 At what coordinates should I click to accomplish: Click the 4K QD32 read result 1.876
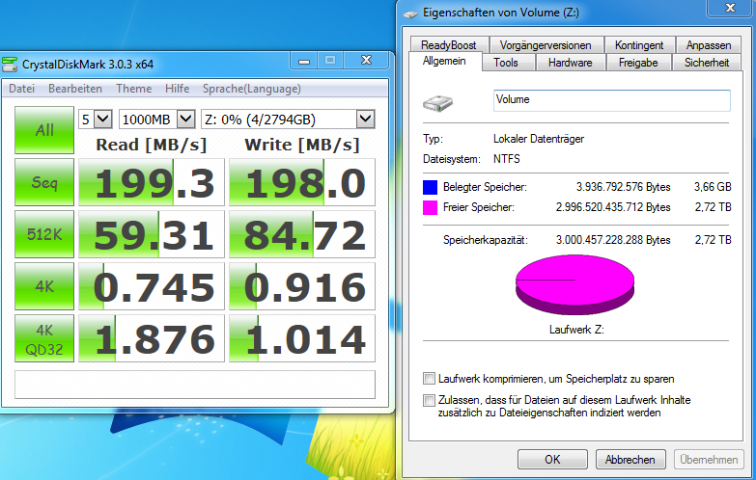click(x=152, y=338)
